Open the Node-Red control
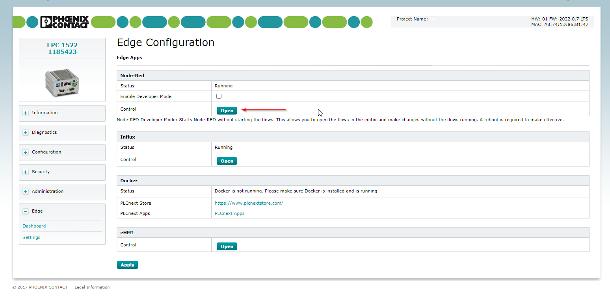Image resolution: width=610 pixels, height=296 pixels. (227, 111)
